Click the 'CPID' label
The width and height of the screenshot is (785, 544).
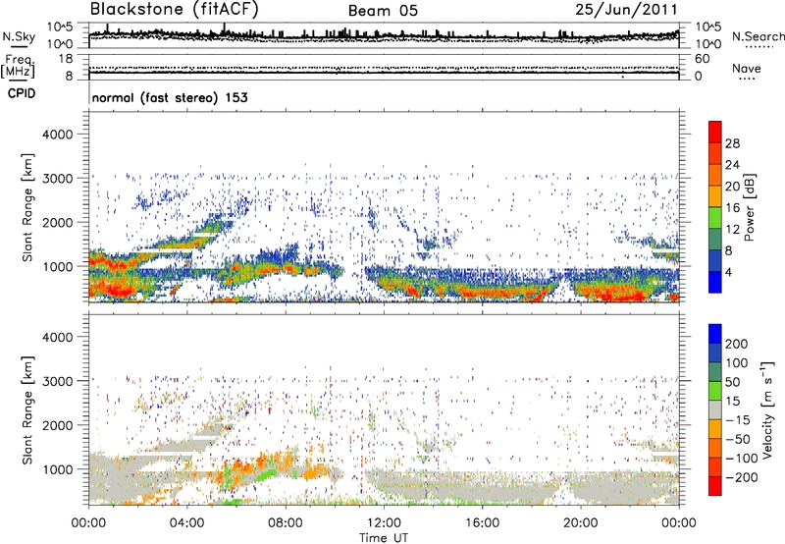tap(22, 93)
